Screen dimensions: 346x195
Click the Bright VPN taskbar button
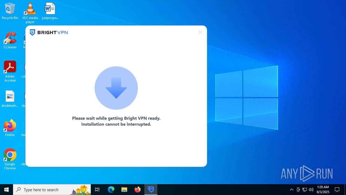pyautogui.click(x=151, y=190)
